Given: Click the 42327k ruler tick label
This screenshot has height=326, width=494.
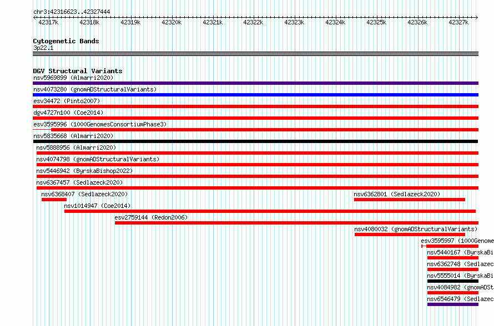Looking at the screenshot, I should (x=458, y=22).
